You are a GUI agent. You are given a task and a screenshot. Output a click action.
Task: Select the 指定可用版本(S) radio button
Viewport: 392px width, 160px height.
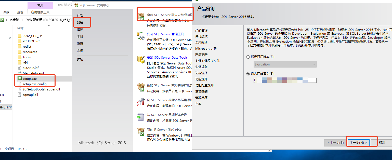248,57
